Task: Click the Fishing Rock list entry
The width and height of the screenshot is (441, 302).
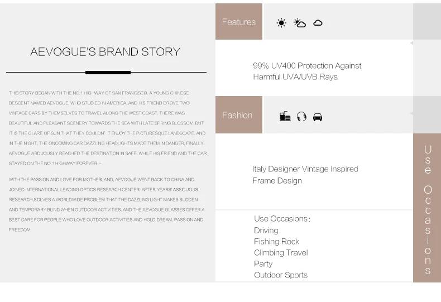Action: pyautogui.click(x=276, y=242)
